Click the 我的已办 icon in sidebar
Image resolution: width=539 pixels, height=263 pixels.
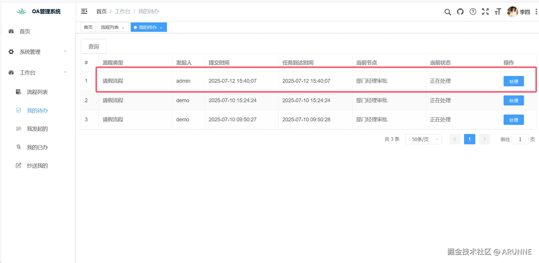(18, 147)
